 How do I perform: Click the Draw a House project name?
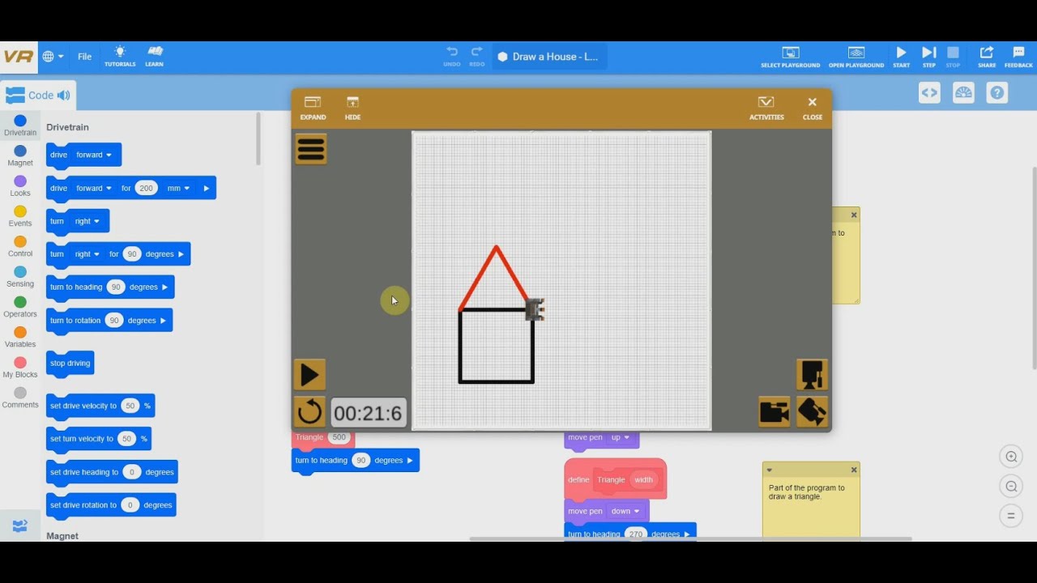click(549, 57)
